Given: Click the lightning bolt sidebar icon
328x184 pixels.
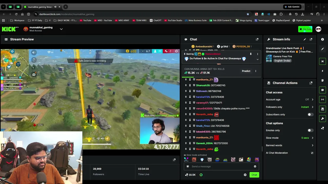Looking at the screenshot, I should [x=322, y=71].
